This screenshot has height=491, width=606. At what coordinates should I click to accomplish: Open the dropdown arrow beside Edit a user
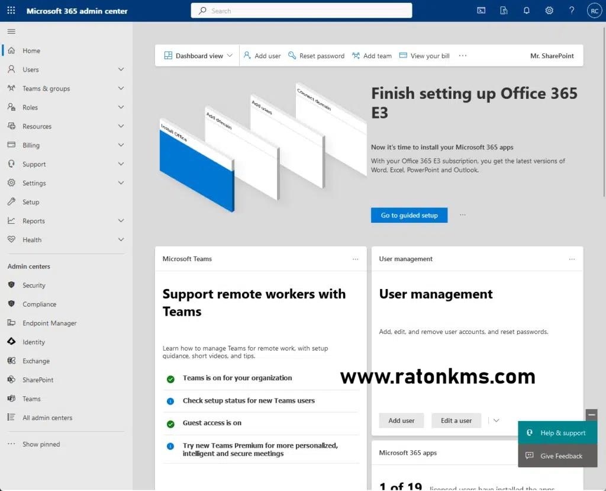497,421
